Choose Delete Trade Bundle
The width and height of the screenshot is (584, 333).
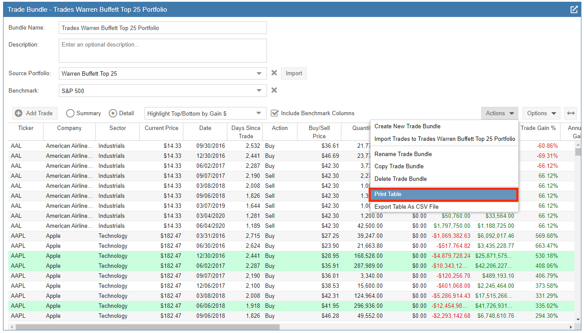click(x=444, y=179)
